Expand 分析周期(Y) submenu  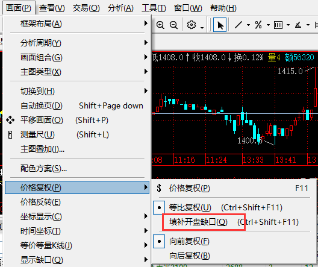pyautogui.click(x=77, y=43)
